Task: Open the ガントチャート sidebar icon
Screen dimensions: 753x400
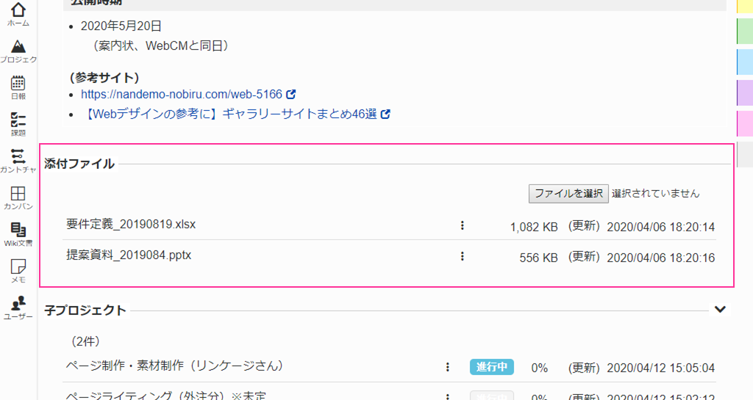Action: (x=18, y=160)
